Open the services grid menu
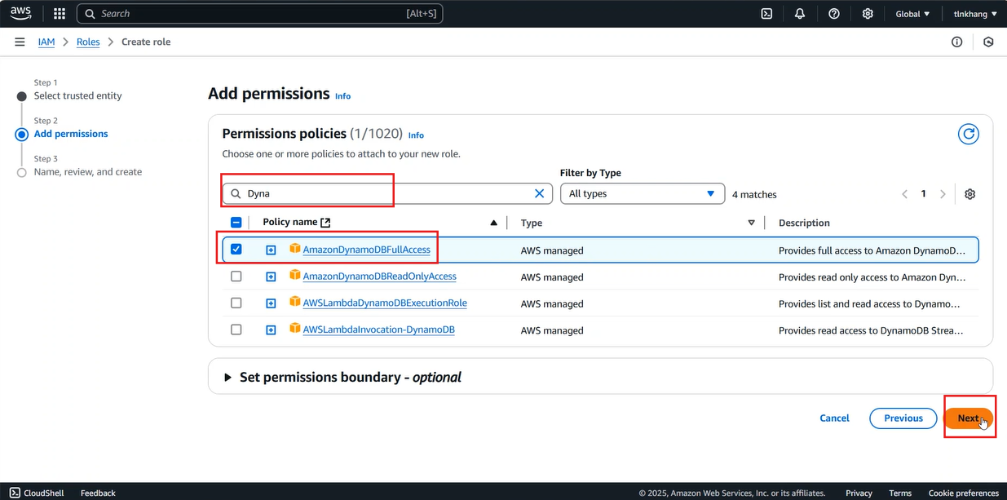 pyautogui.click(x=60, y=14)
